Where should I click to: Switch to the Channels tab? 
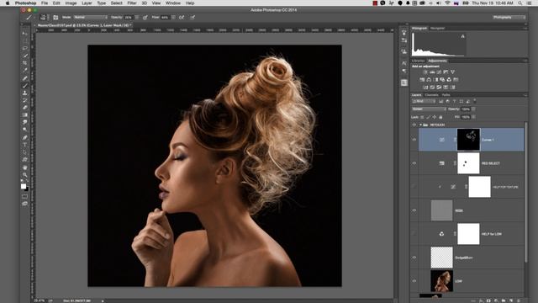point(431,95)
